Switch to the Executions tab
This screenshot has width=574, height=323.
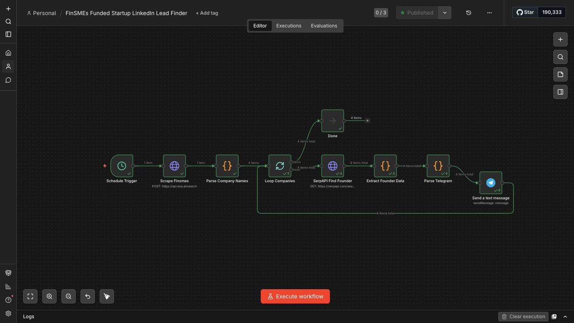(289, 26)
